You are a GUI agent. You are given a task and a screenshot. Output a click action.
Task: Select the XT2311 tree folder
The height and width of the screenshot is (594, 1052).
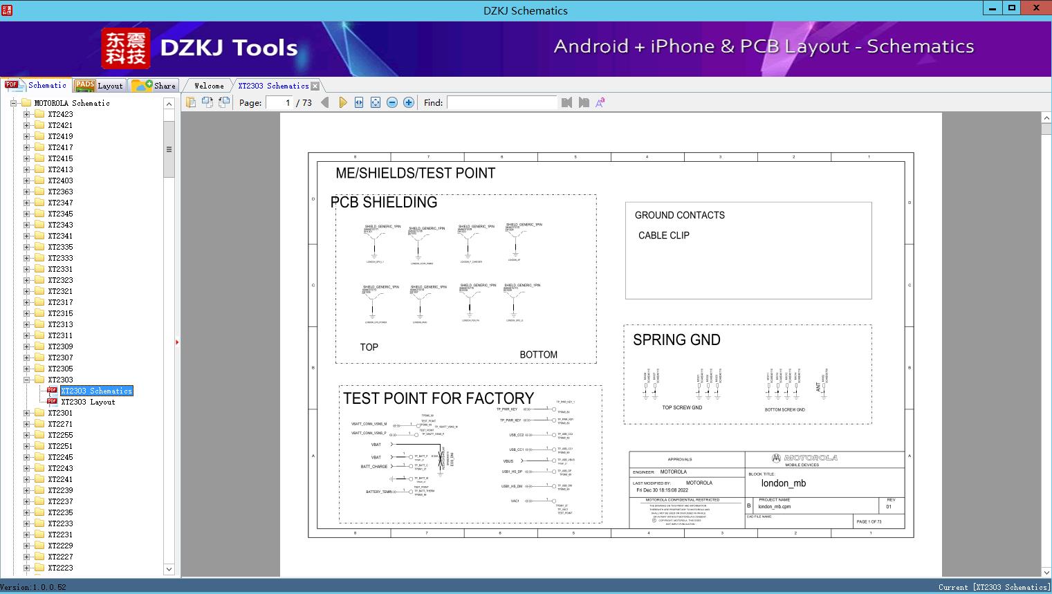point(60,335)
